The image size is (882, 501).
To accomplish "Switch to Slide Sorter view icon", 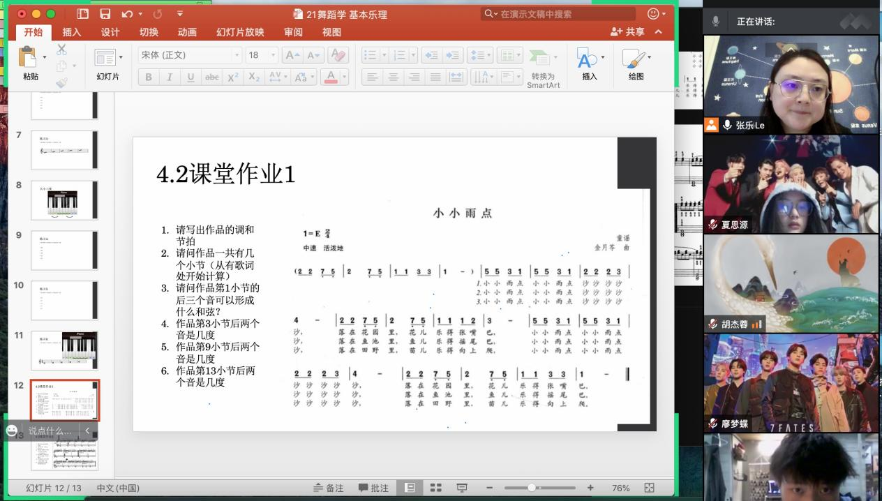I will click(x=435, y=488).
